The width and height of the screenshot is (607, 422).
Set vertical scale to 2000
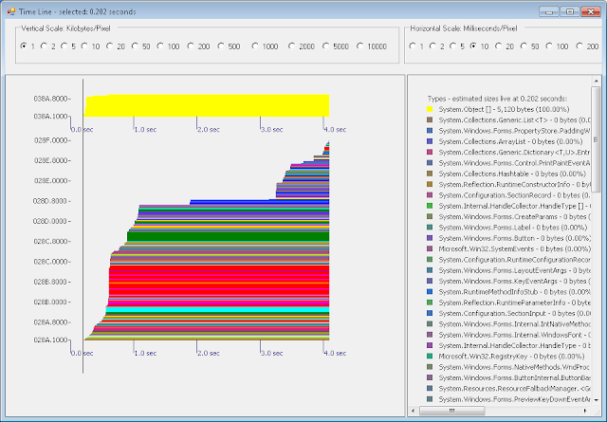point(292,46)
